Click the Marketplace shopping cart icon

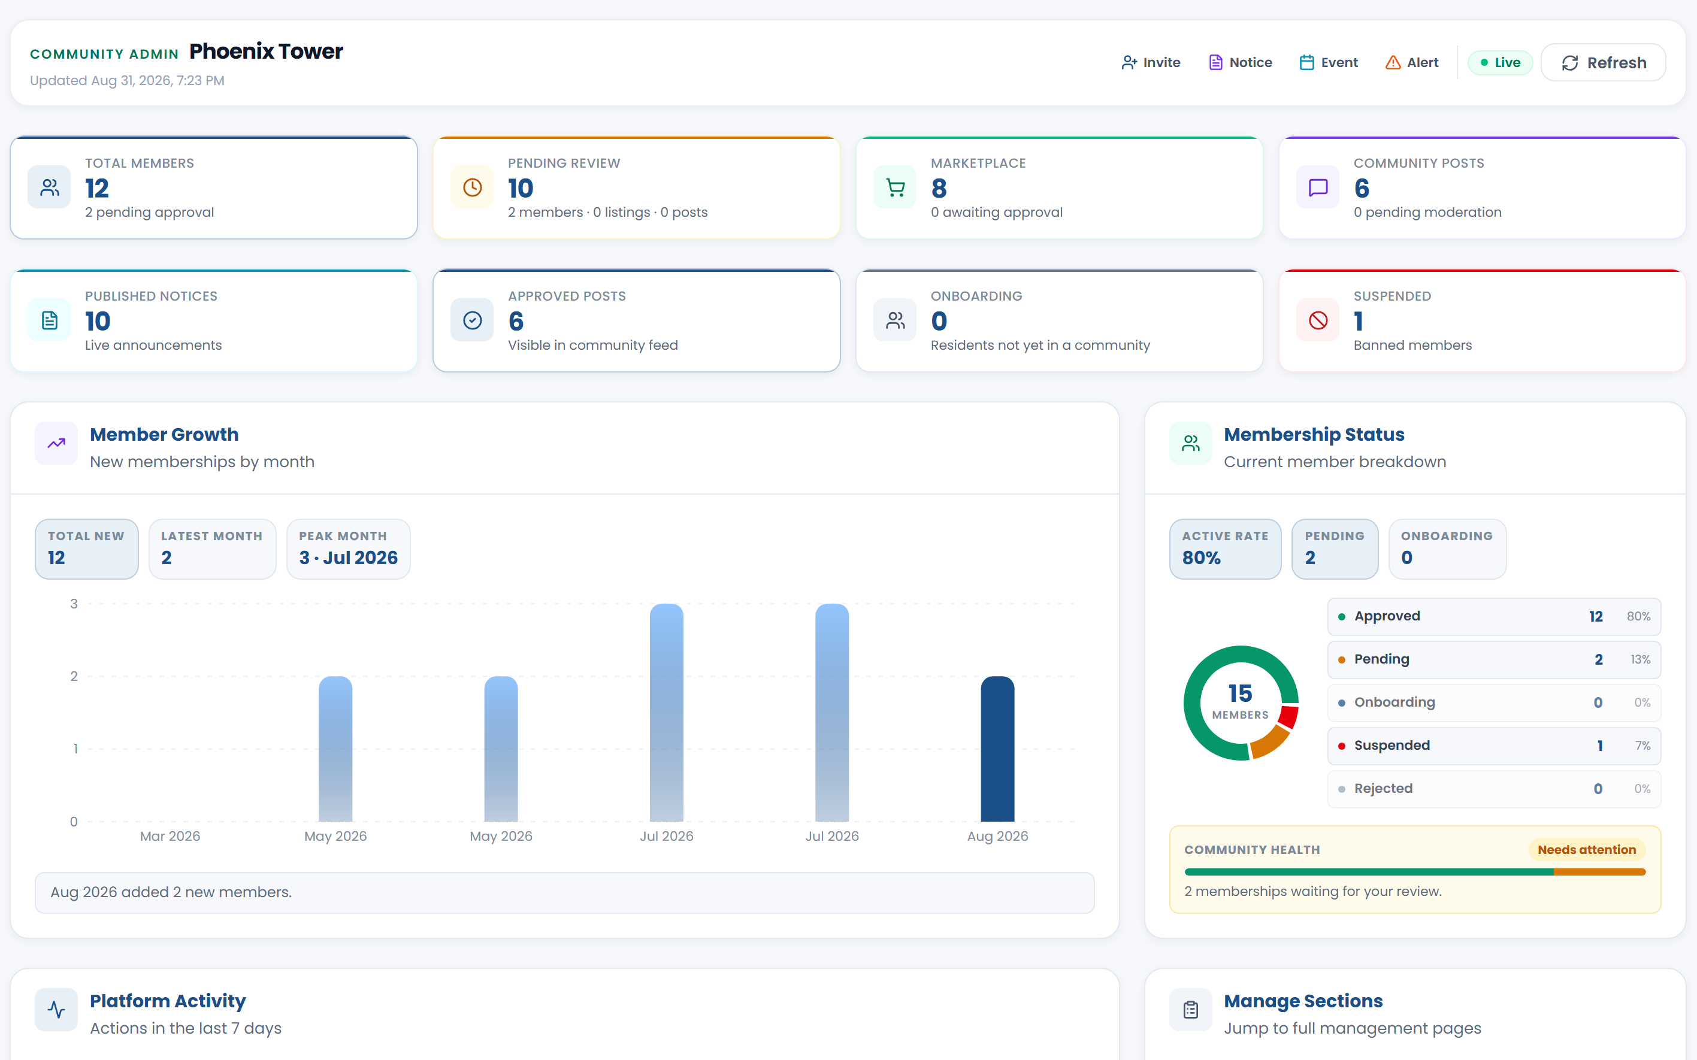(895, 187)
